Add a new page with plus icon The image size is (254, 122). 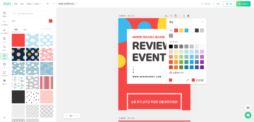coord(171,16)
